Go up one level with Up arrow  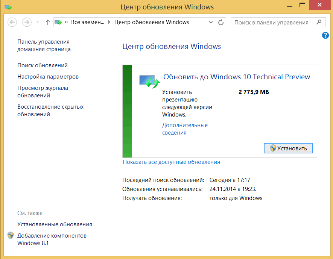click(x=47, y=22)
